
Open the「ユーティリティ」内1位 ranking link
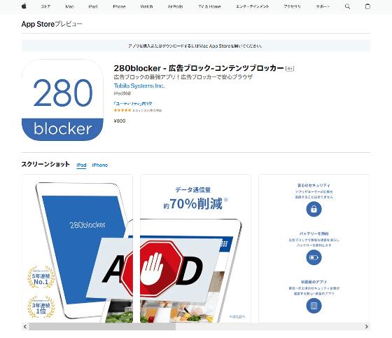(133, 104)
